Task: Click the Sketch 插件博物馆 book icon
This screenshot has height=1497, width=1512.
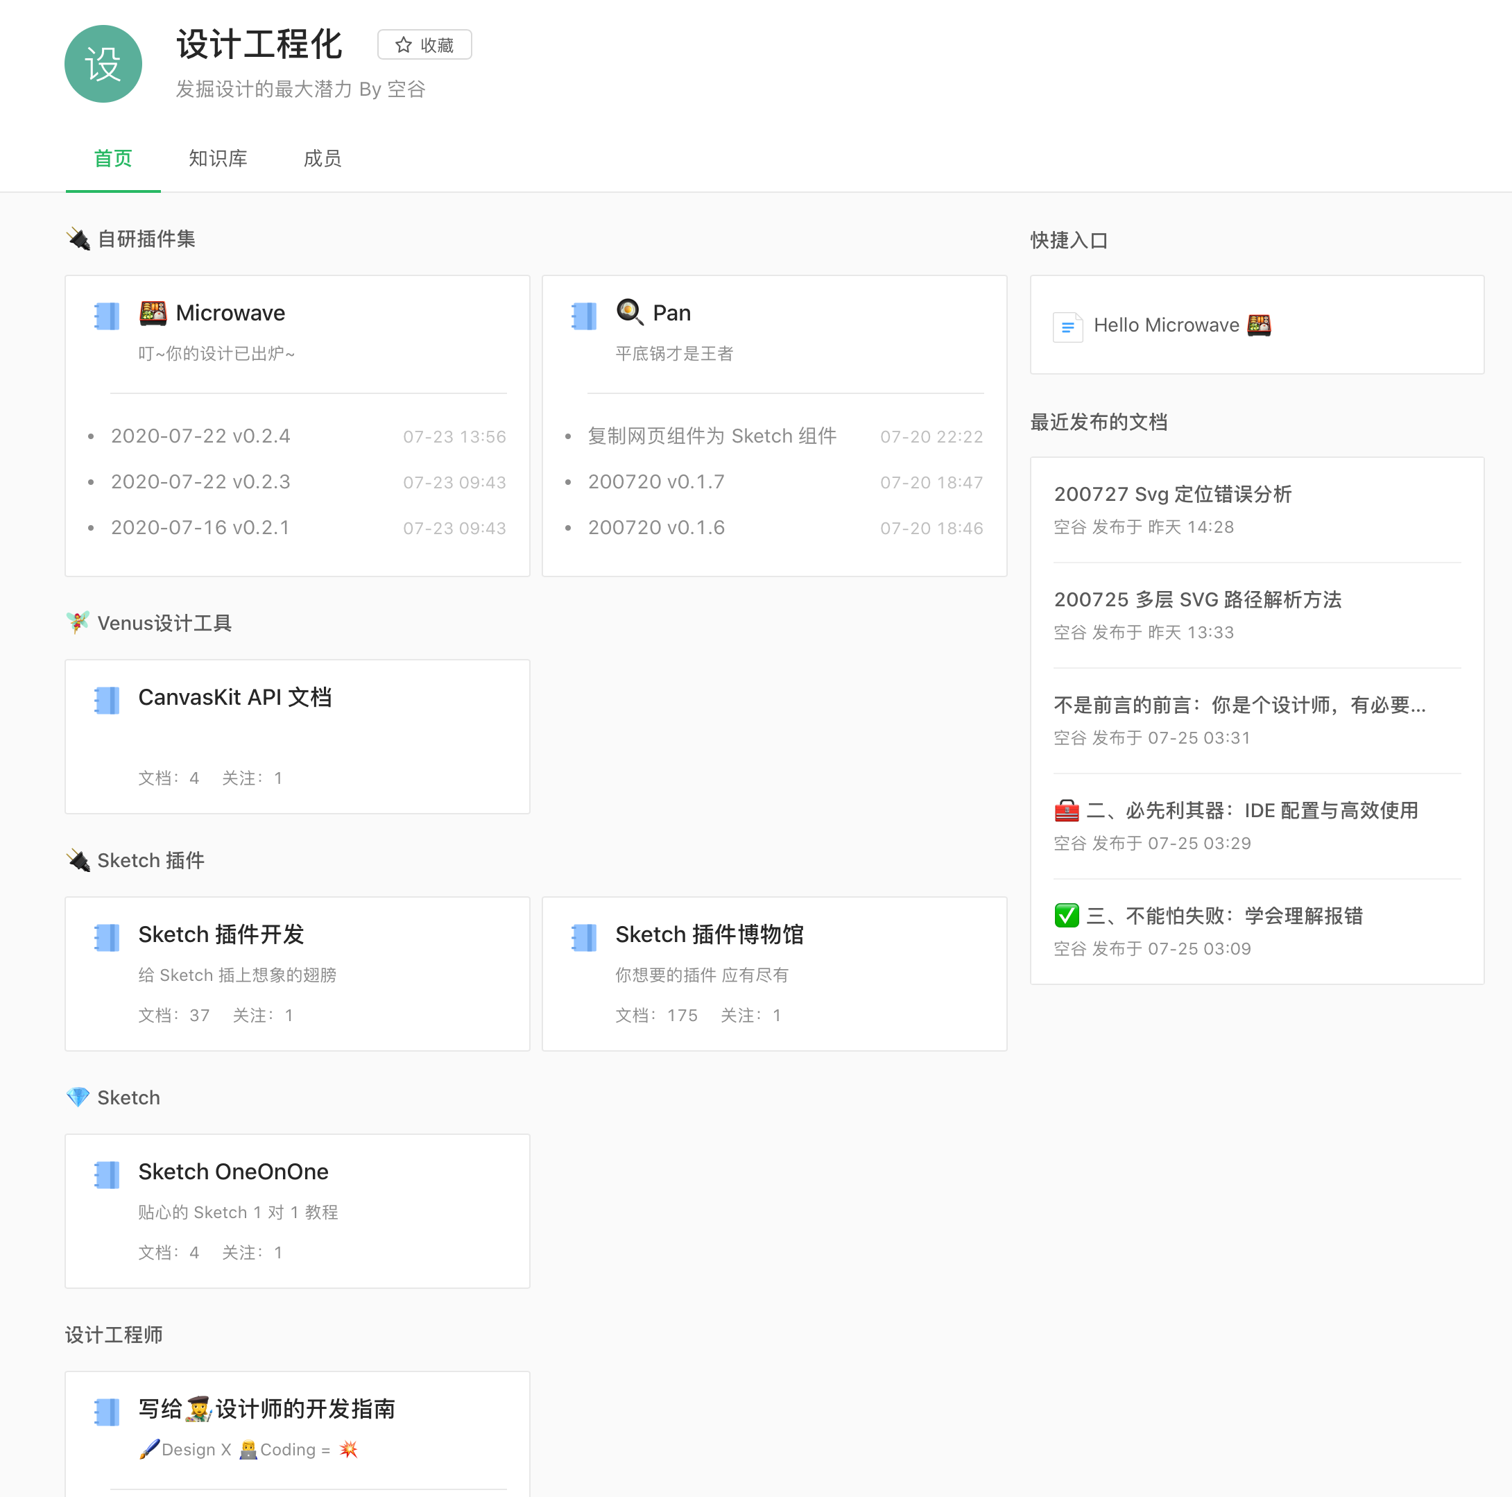Action: coord(584,936)
